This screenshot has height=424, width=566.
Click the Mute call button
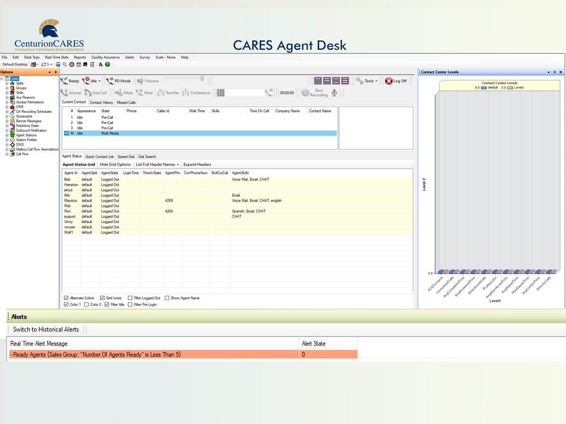[124, 93]
